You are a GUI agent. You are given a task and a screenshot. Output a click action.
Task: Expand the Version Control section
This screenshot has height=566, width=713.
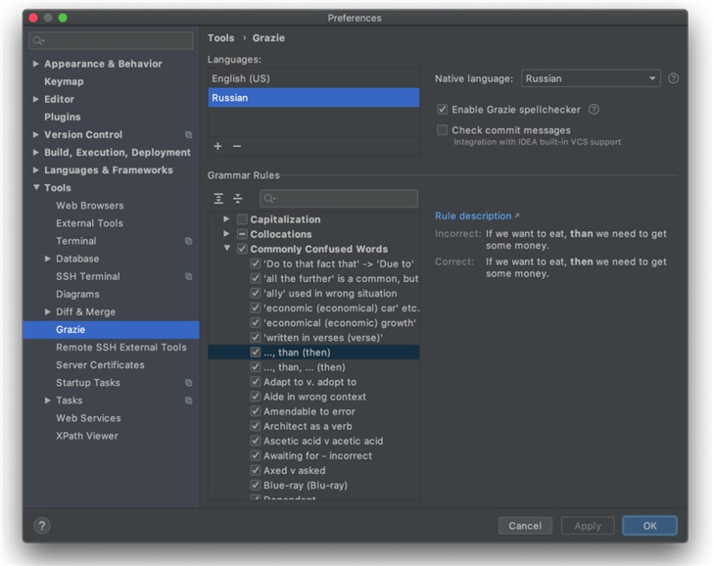point(36,134)
